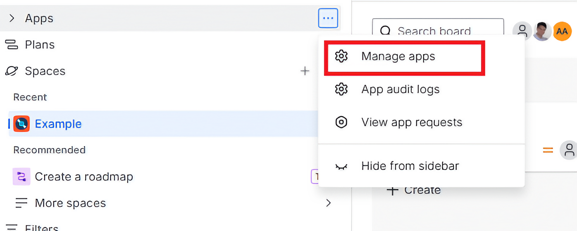The image size is (577, 231).
Task: Expand the Apps section chevron
Action: click(12, 18)
